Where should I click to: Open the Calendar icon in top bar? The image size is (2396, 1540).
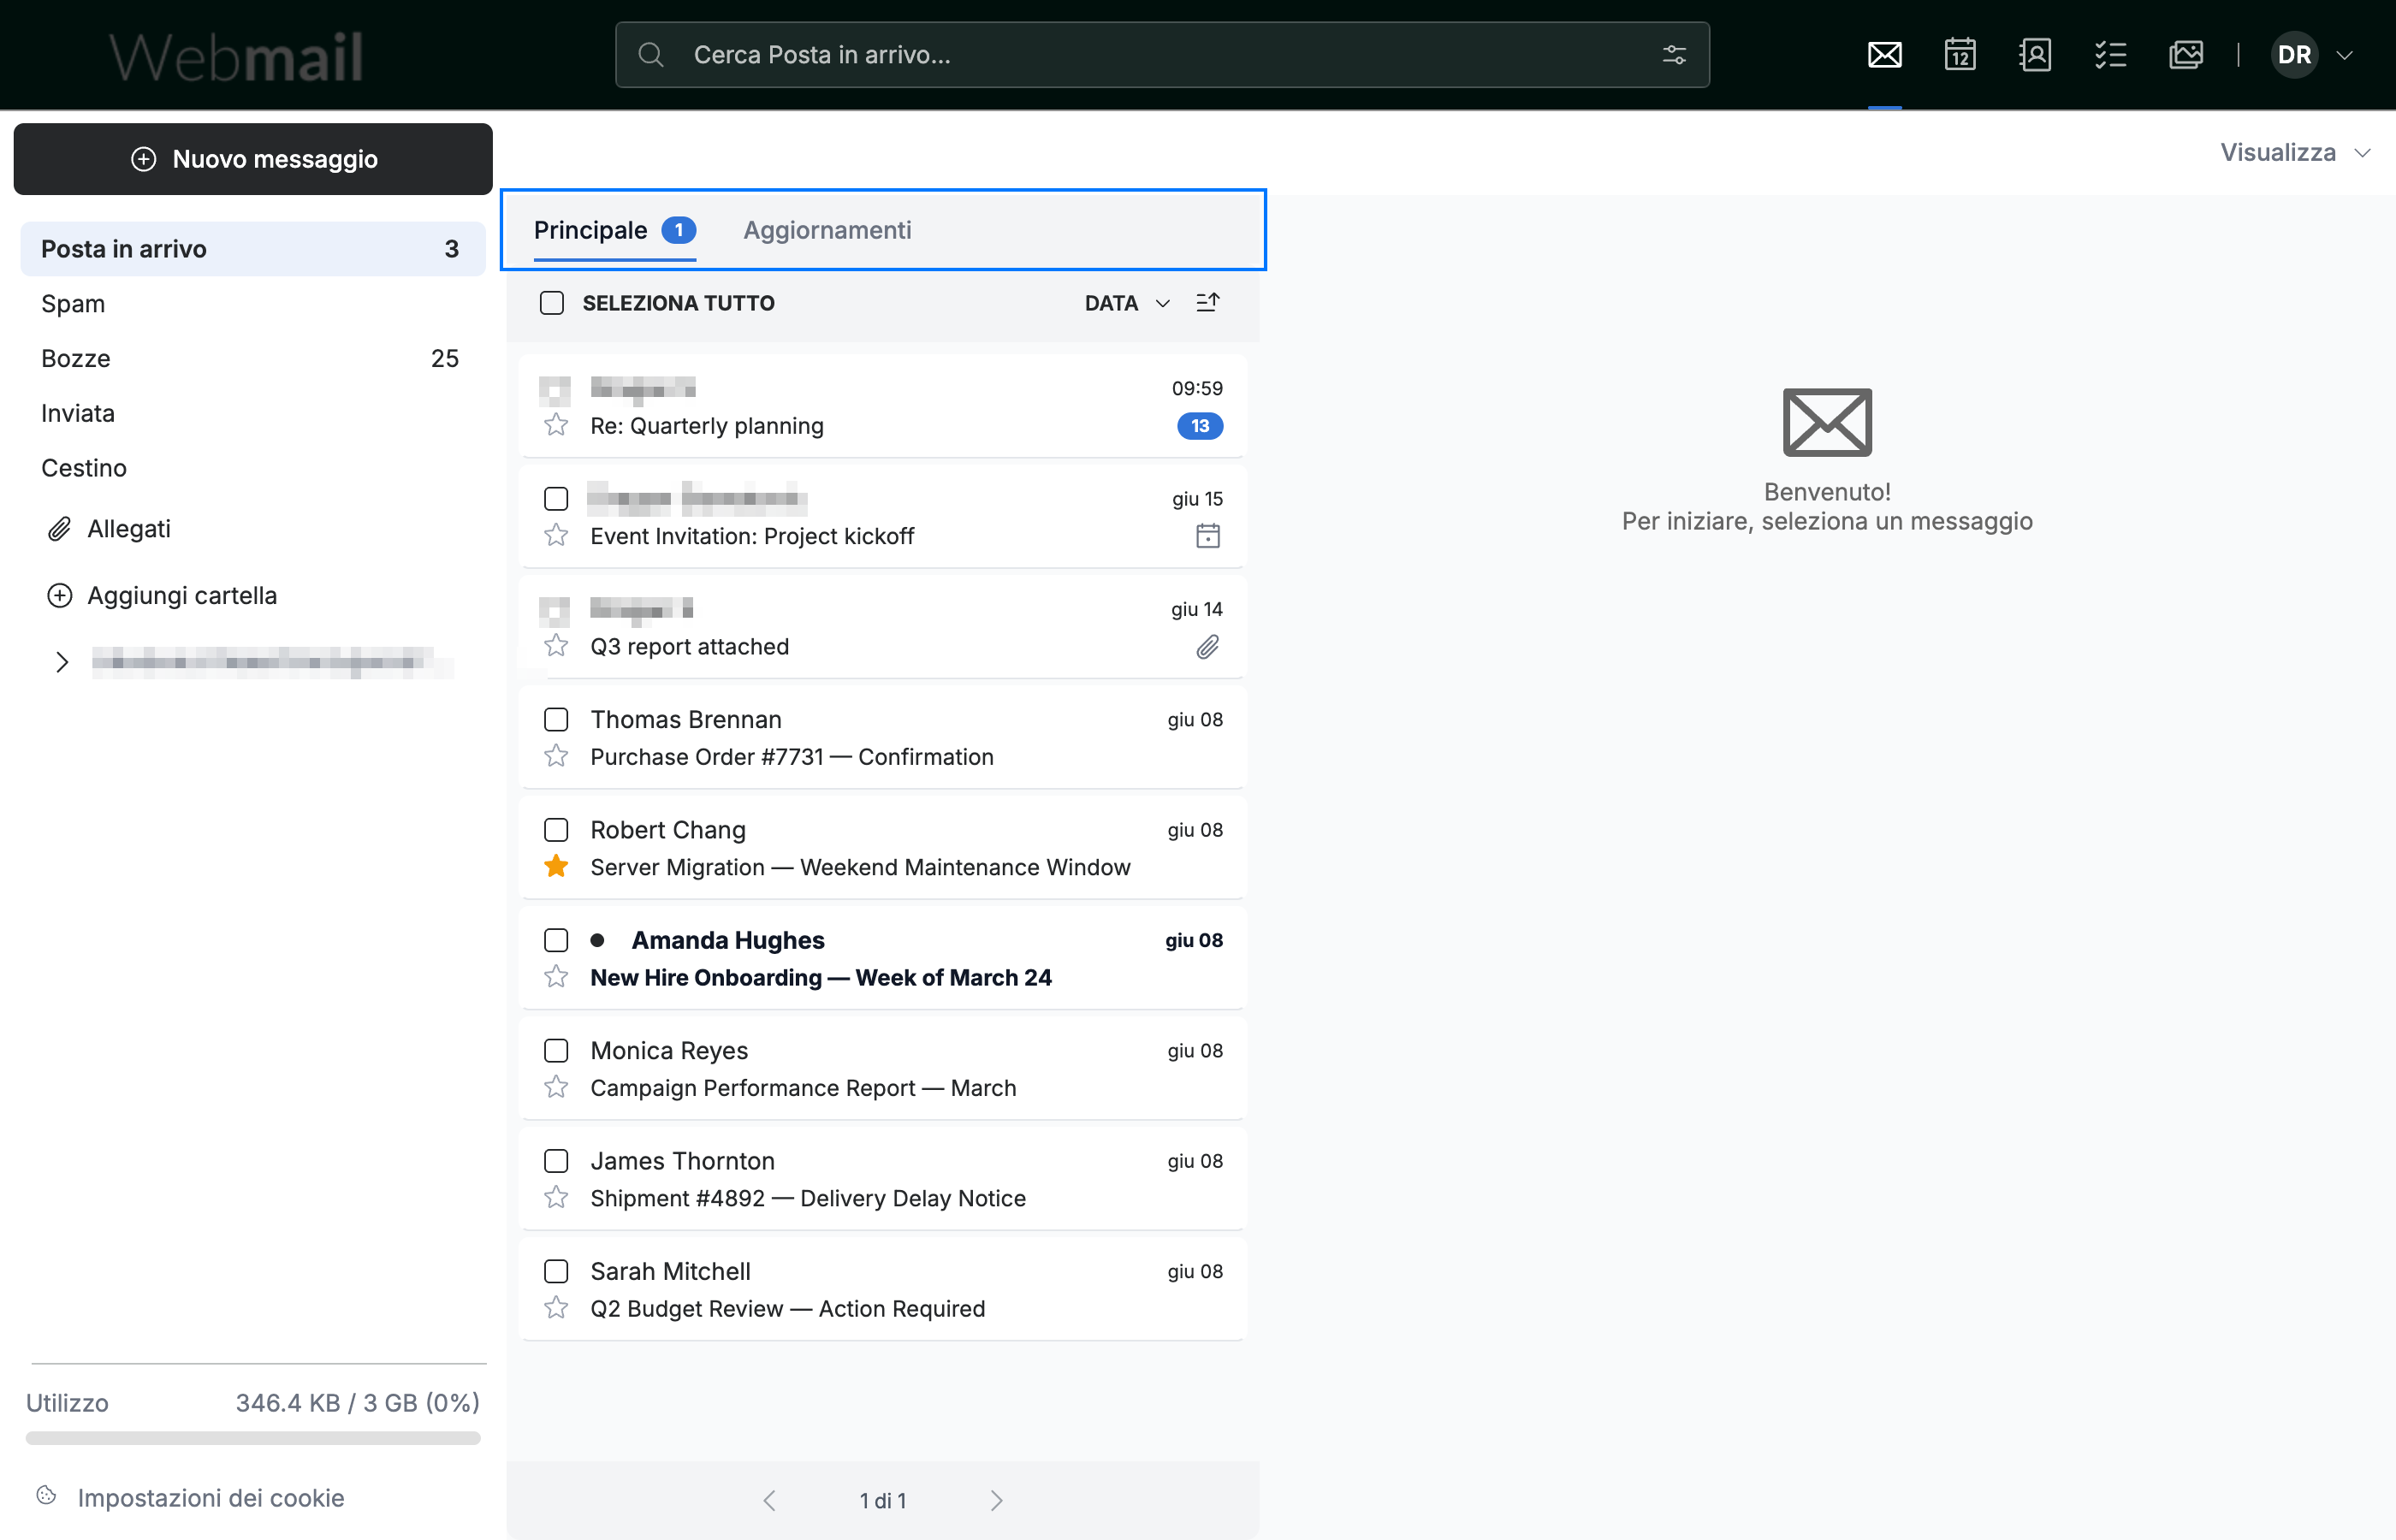coord(1959,55)
